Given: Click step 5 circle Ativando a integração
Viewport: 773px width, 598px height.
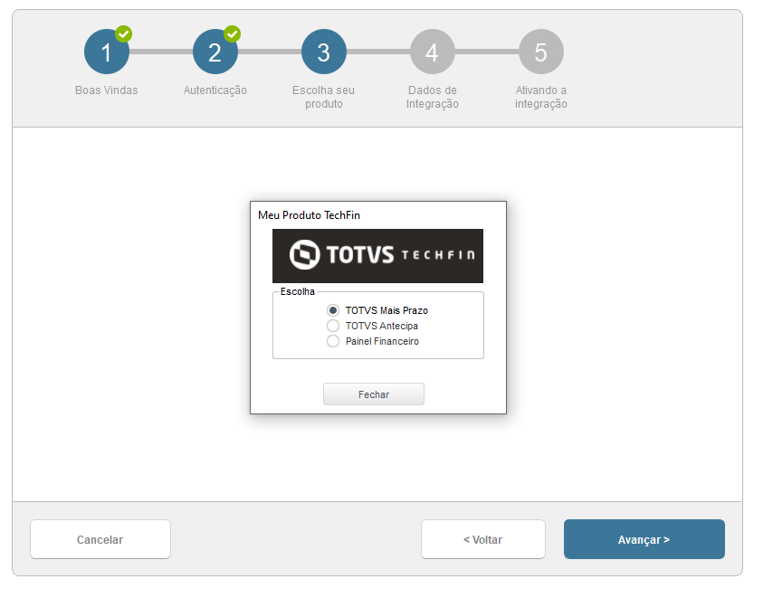Looking at the screenshot, I should (540, 52).
